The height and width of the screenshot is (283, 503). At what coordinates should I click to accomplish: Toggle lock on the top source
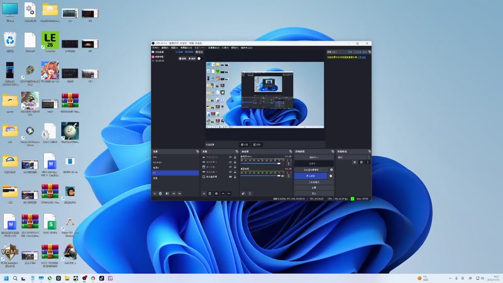point(235,157)
